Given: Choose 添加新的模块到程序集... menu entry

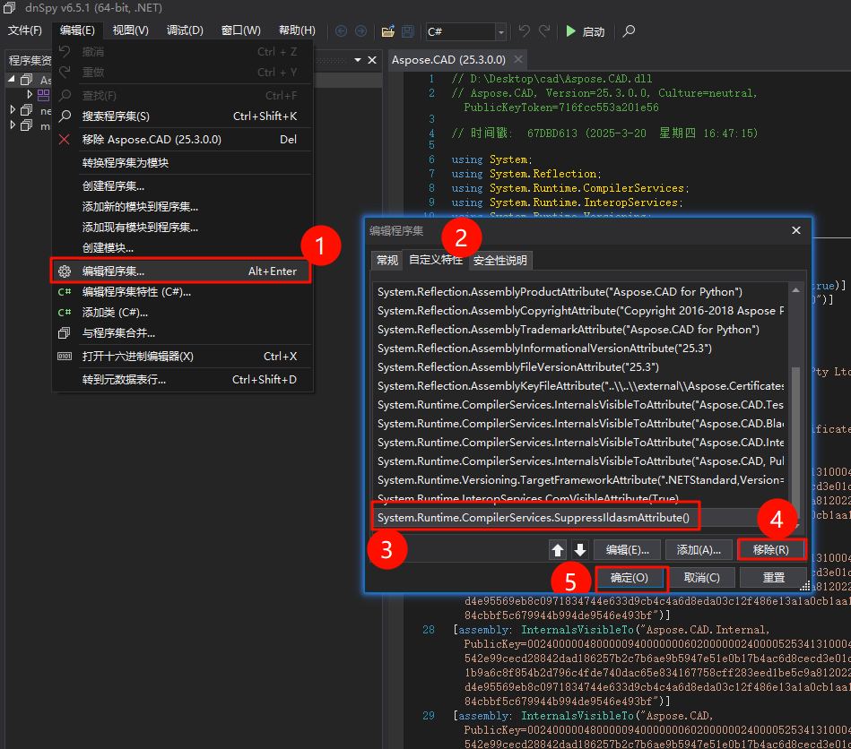Looking at the screenshot, I should pyautogui.click(x=182, y=207).
